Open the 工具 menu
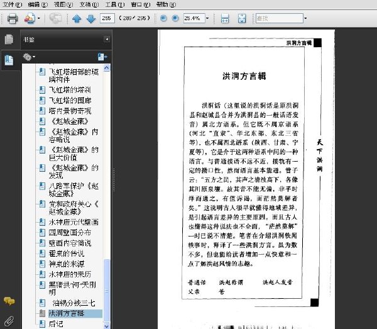Image resolution: width=377 pixels, height=329 pixels. [115, 4]
